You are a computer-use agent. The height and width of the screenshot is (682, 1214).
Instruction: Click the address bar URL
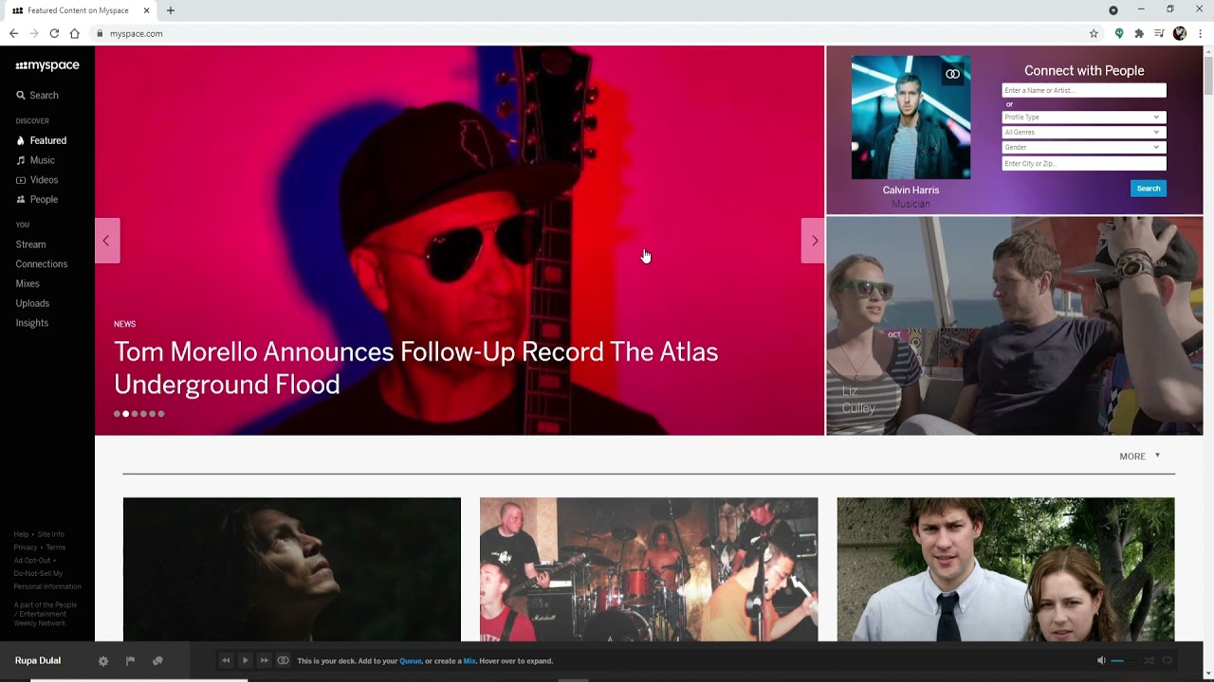(136, 33)
